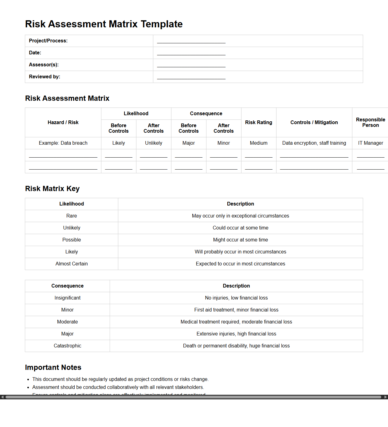
Task: Select 'Data encryption, staff training' mitigation cell
Action: 314,143
